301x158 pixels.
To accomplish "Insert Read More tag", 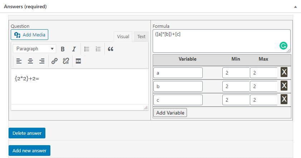I will point(78,61).
